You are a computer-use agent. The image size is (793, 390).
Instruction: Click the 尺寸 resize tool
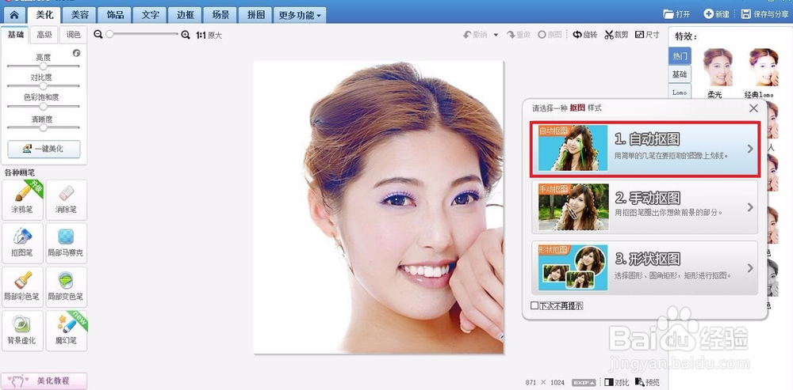(647, 35)
